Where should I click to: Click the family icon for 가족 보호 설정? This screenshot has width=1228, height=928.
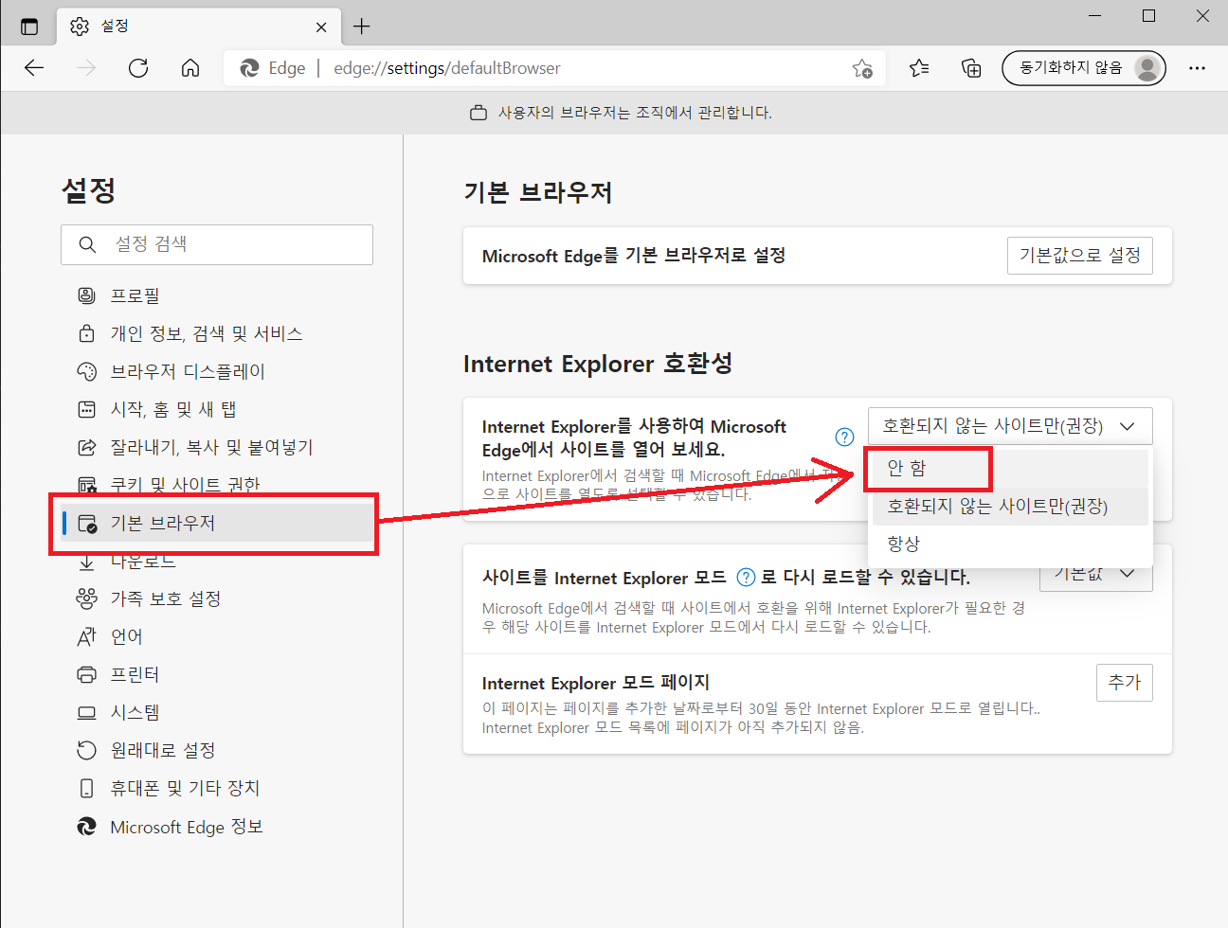coord(86,598)
